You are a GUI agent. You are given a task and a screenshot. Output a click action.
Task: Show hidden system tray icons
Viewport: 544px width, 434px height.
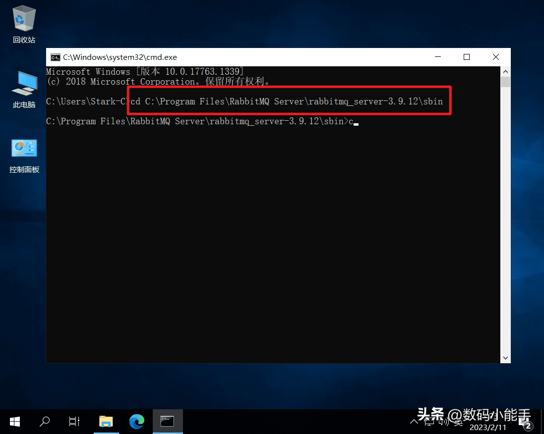click(414, 422)
